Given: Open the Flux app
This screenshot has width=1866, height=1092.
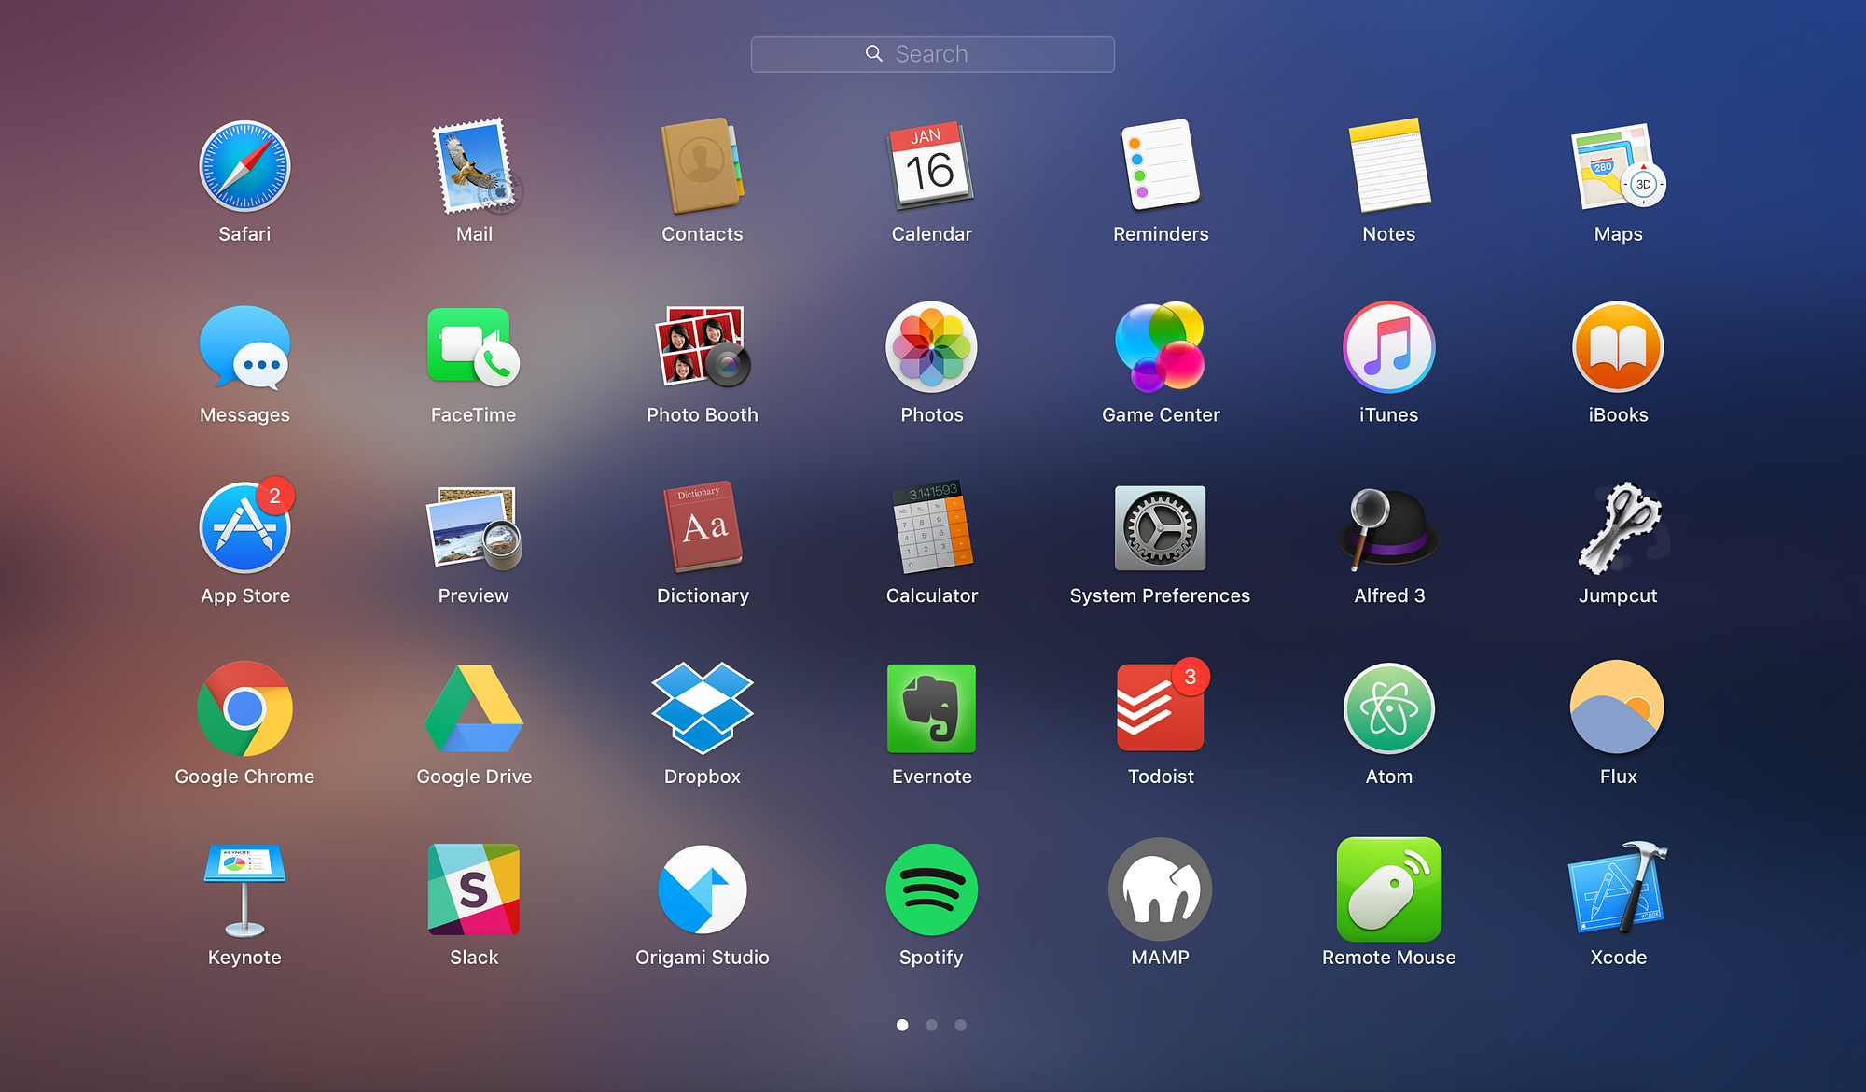Looking at the screenshot, I should (1618, 708).
